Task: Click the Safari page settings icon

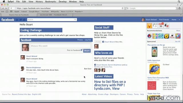Action: click(x=180, y=8)
